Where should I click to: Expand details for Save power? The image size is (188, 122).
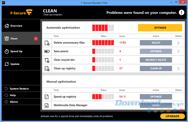[178, 51]
